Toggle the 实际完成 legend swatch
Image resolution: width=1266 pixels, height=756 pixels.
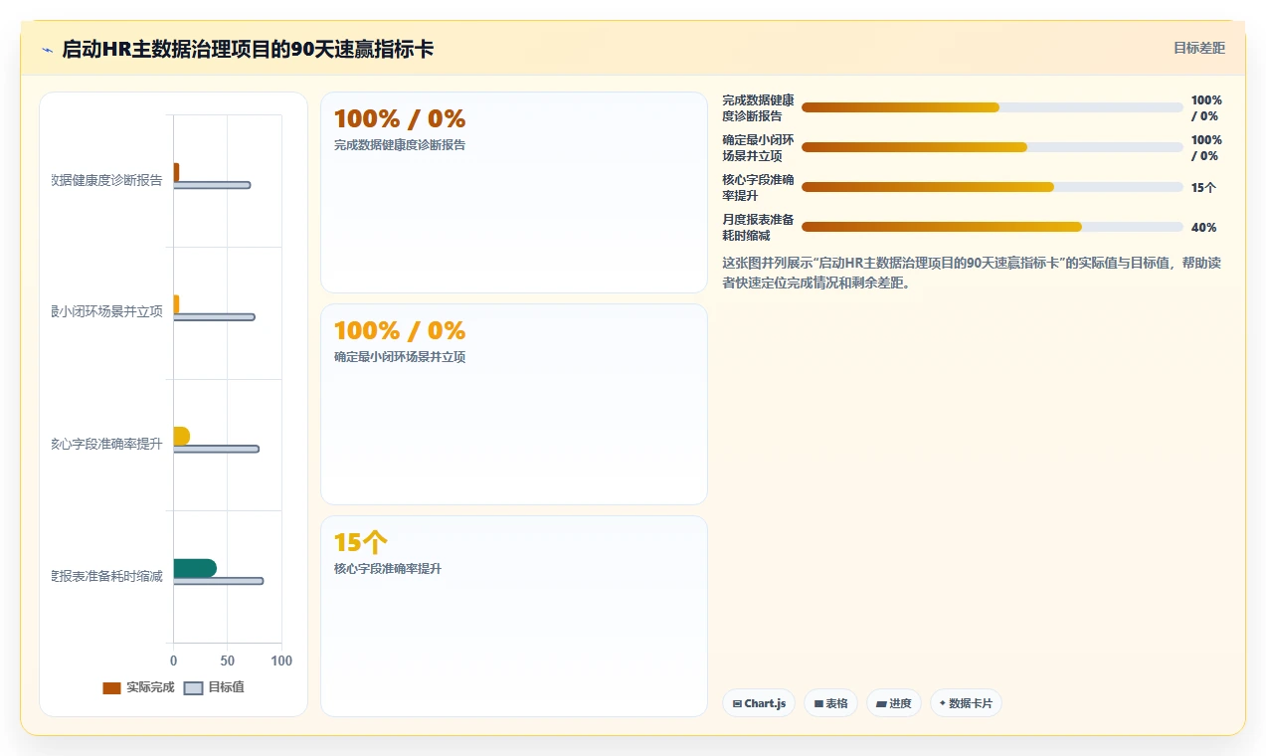111,687
